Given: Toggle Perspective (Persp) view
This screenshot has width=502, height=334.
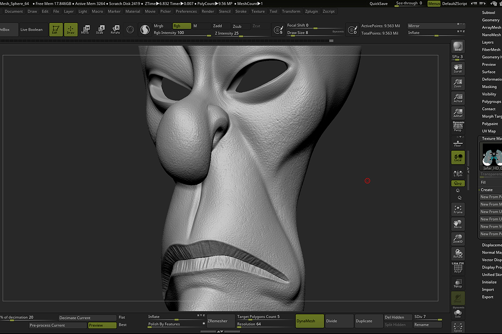Looking at the screenshot, I should pyautogui.click(x=458, y=127).
